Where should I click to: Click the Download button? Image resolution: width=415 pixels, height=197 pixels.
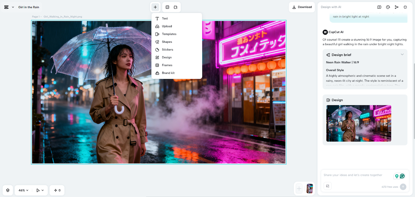coord(302,7)
